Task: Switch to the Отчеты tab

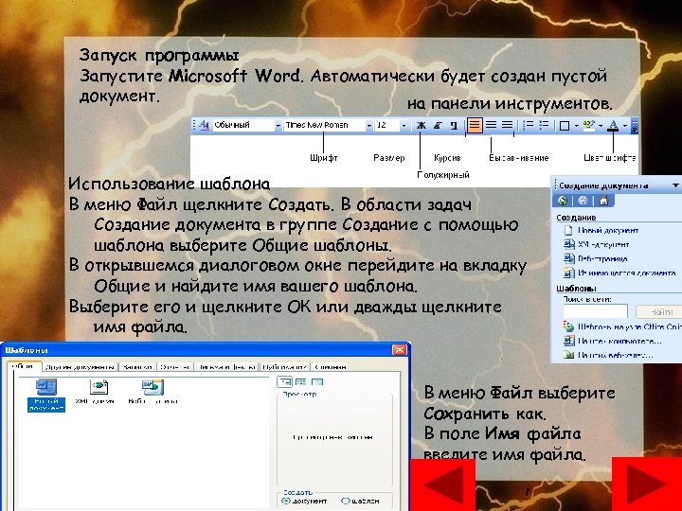Action: [x=175, y=367]
